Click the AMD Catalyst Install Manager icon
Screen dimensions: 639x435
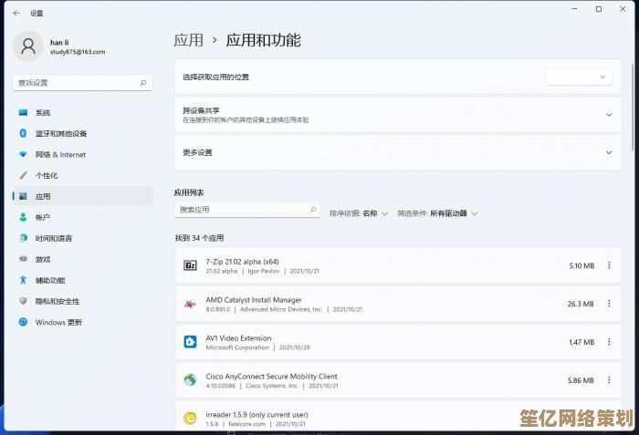point(190,304)
